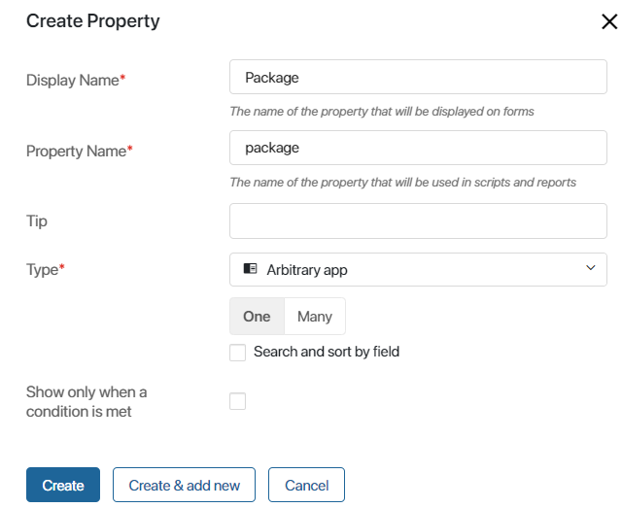Switch to the Many option
This screenshot has height=508, width=622.
(x=315, y=317)
